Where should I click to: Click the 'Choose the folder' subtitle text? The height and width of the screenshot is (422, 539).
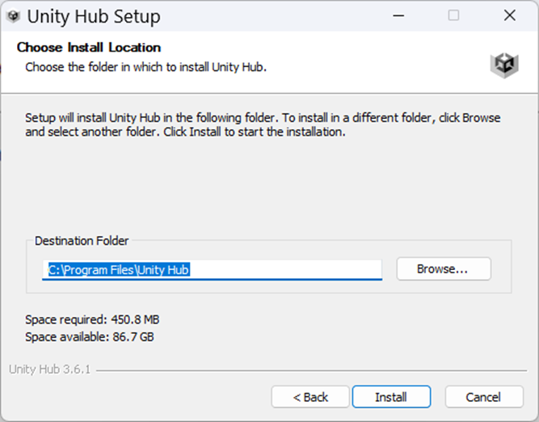click(145, 67)
